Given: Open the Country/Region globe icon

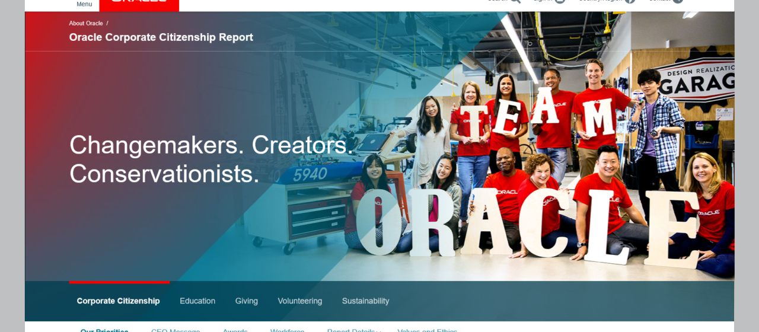Looking at the screenshot, I should (x=630, y=1).
